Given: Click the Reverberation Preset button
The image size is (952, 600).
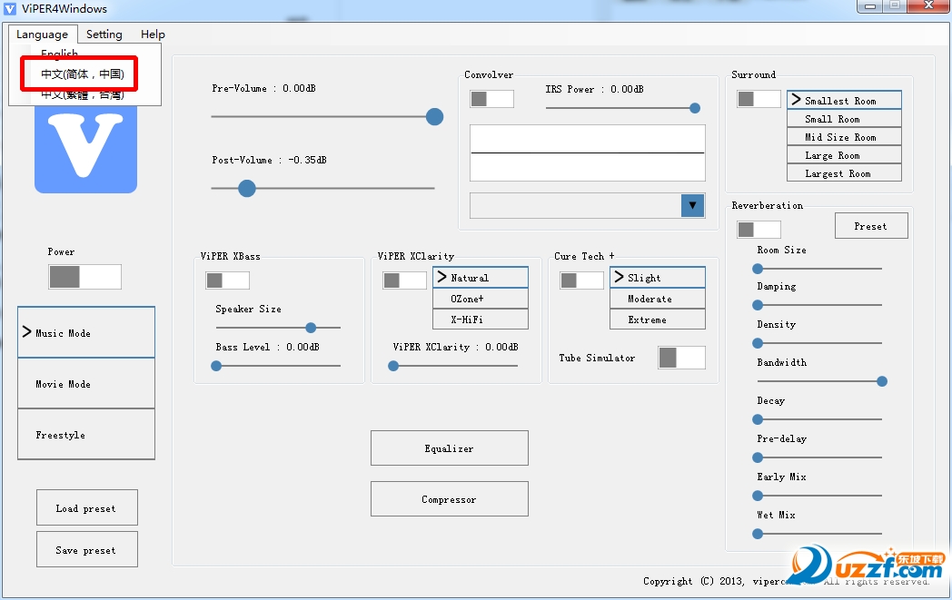Looking at the screenshot, I should [x=870, y=226].
